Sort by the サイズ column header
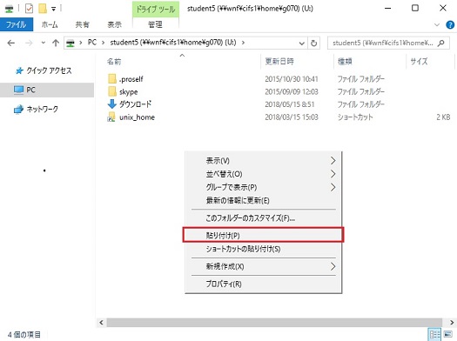Screen dimensions: 457x341 [x=419, y=62]
